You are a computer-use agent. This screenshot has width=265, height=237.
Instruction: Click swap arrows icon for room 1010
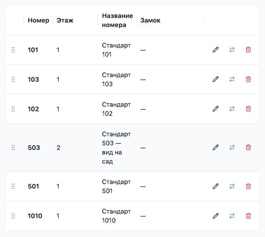pyautogui.click(x=232, y=216)
